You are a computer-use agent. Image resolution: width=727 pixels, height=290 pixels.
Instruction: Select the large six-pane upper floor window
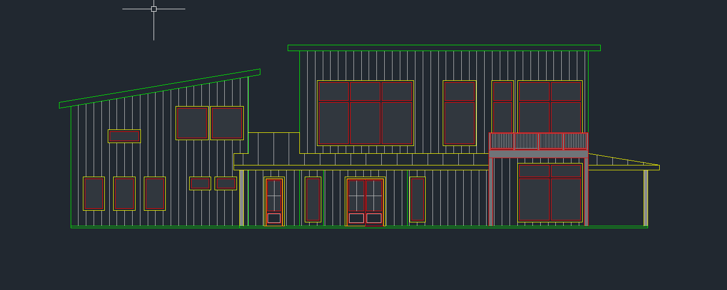click(365, 113)
